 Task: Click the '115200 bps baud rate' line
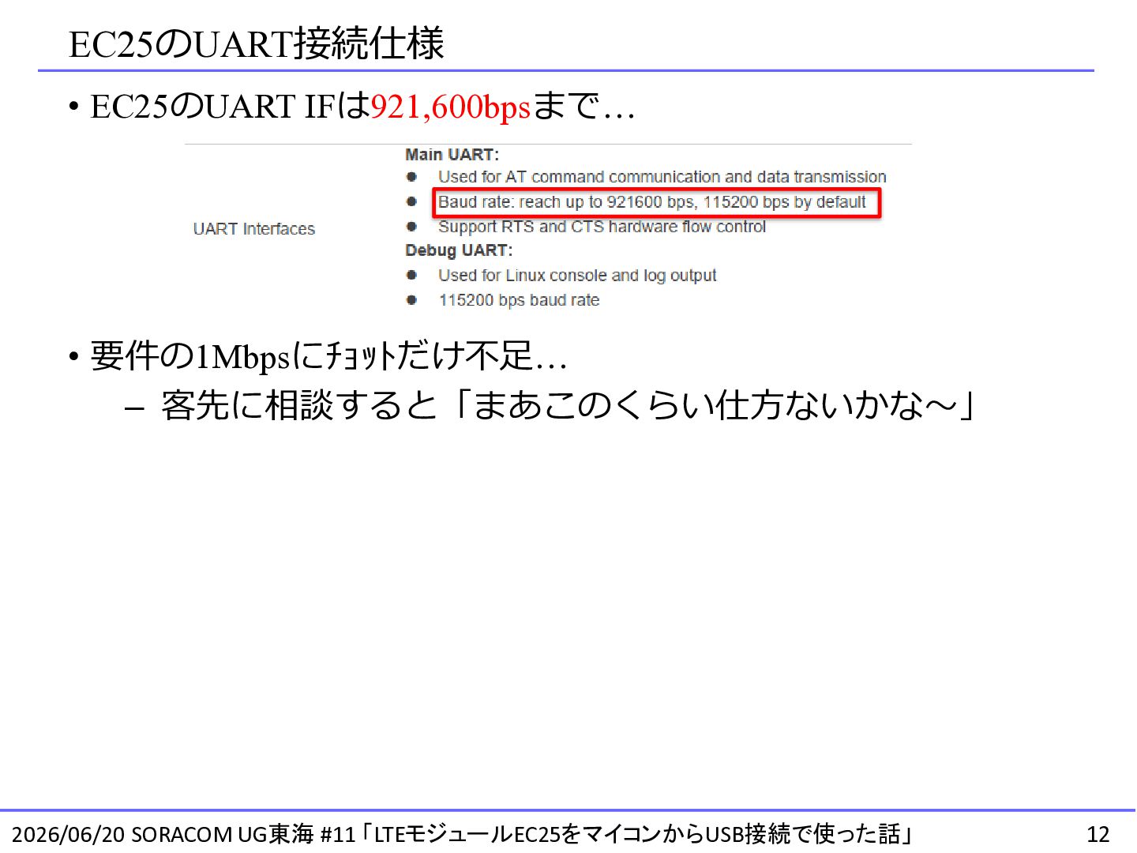[x=519, y=300]
